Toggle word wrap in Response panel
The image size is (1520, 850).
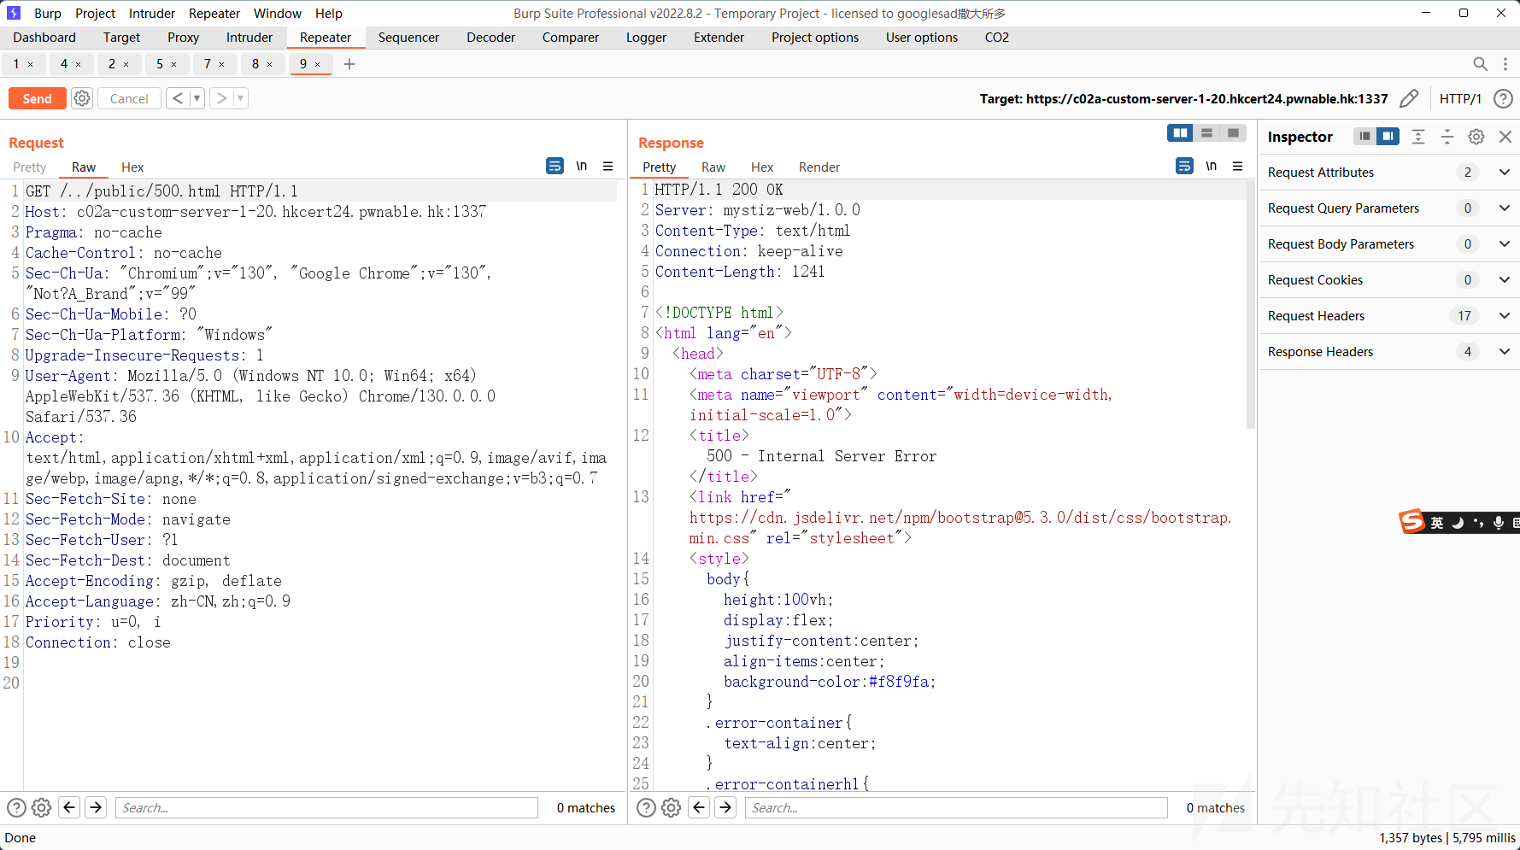click(x=1184, y=166)
